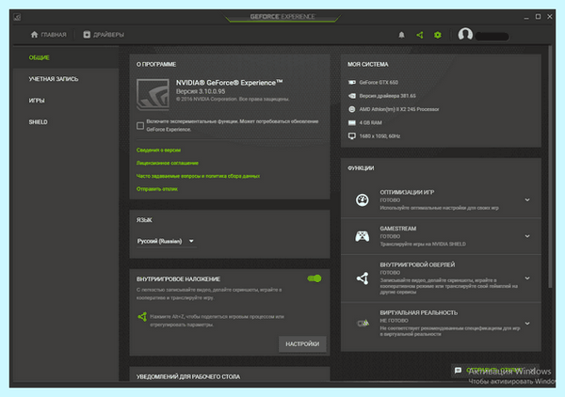Open the Лицензионное соглашение link

[168, 163]
